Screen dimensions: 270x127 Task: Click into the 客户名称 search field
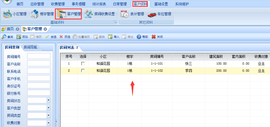coord(39,63)
